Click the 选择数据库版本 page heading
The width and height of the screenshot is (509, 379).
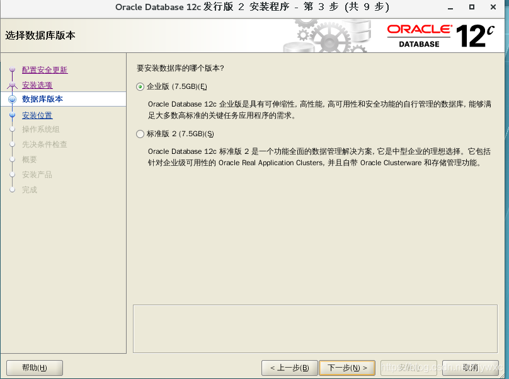point(40,35)
